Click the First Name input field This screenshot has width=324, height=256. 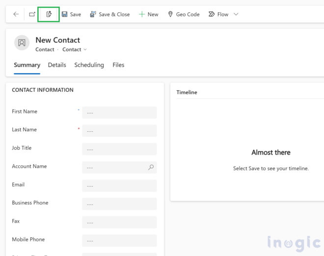(119, 113)
